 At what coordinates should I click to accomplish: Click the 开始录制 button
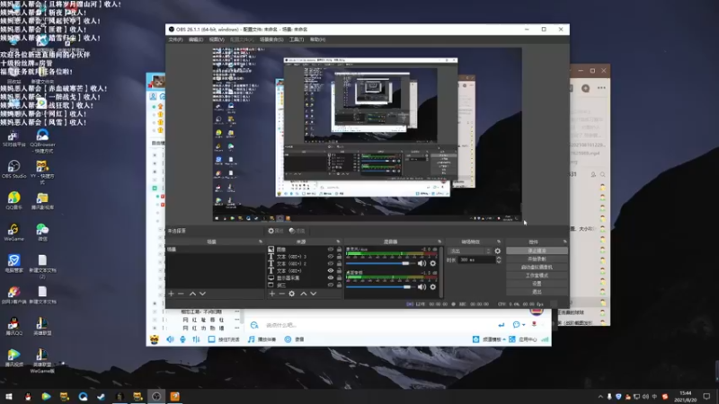(537, 259)
